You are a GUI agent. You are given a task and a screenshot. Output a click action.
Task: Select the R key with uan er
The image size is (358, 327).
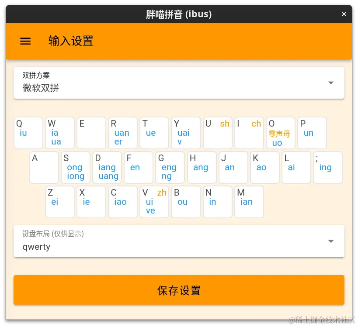123,133
